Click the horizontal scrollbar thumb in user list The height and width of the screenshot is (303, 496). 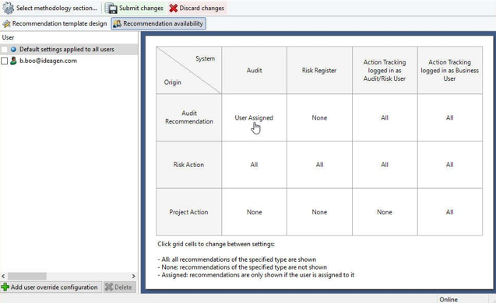point(27,276)
